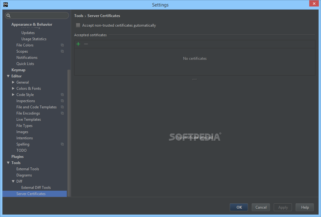Select Code Style item
Viewport: 321px width, 217px height.
click(x=25, y=95)
